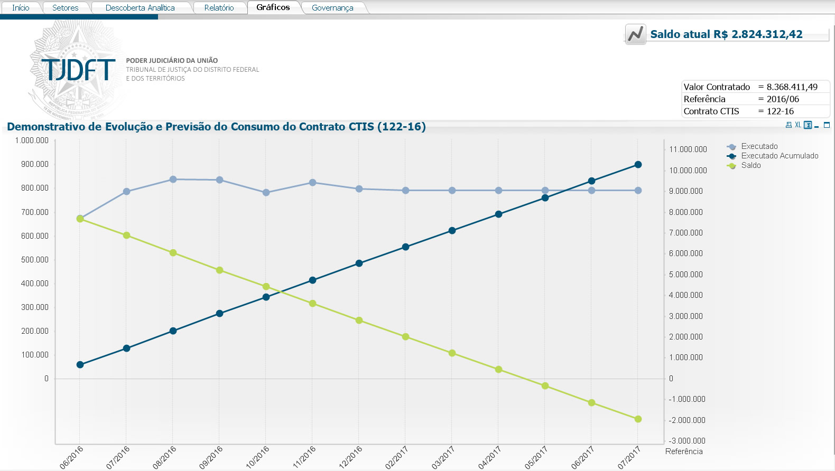The width and height of the screenshot is (835, 471).
Task: Click the 07/2016 axis label
Action: click(118, 457)
